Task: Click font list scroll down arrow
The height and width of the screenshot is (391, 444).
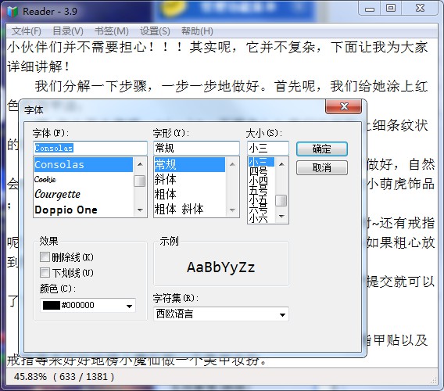Action: [x=140, y=210]
